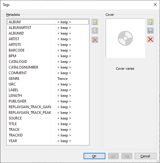
Task: Select the TRACK tag row
Action: (x=48, y=130)
